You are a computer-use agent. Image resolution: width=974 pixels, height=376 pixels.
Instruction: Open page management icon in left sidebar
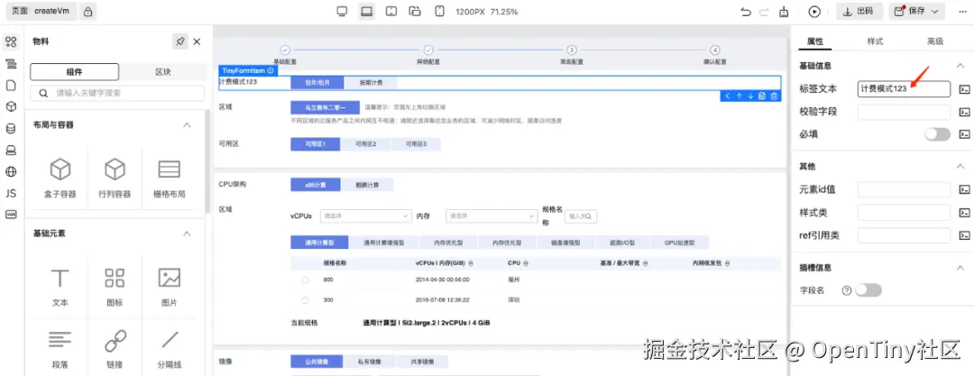[11, 85]
